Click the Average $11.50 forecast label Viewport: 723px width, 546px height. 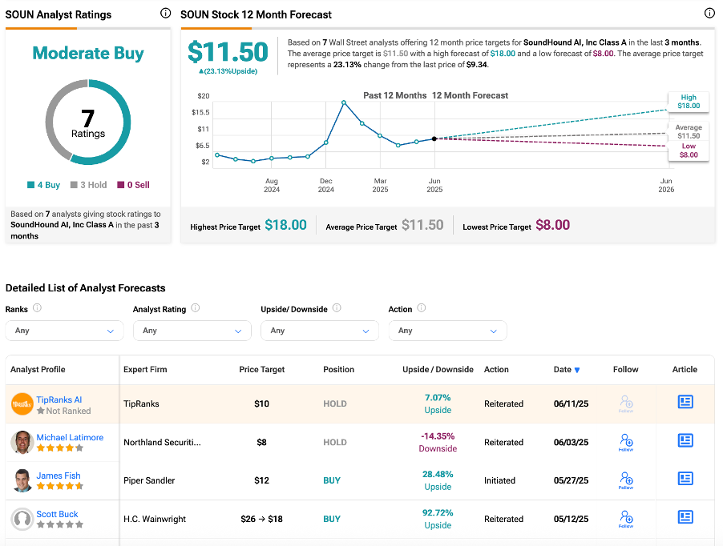(x=689, y=131)
